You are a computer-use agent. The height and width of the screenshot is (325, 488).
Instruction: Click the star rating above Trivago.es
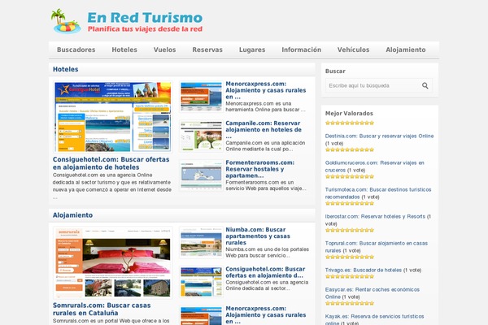350,257
